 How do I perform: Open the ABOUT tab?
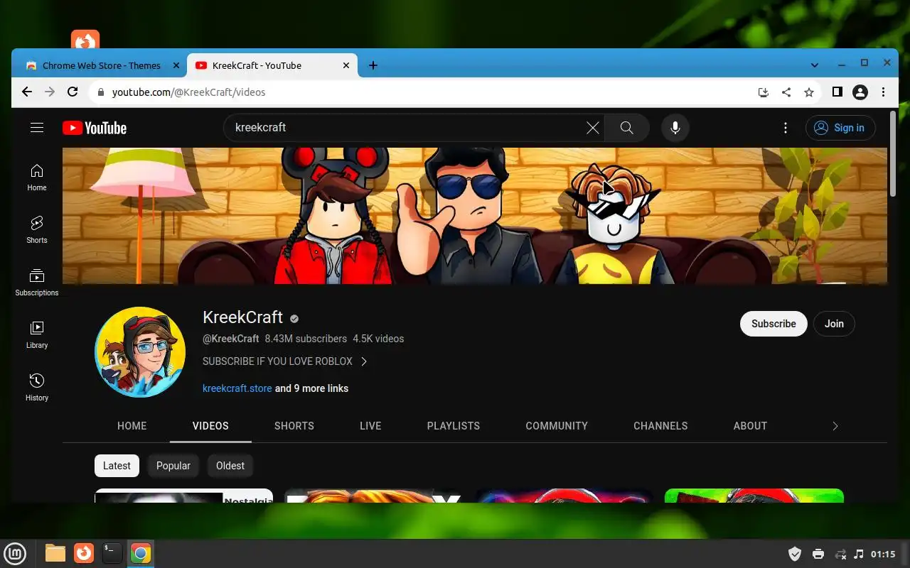750,426
